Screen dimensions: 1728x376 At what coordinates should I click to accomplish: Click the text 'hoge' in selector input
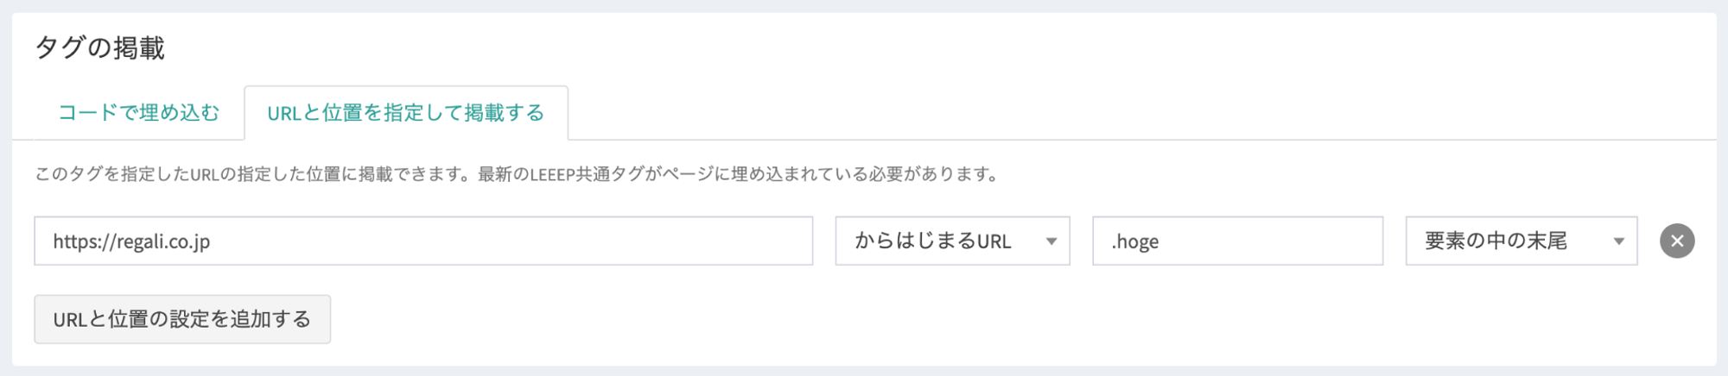[x=1138, y=241]
